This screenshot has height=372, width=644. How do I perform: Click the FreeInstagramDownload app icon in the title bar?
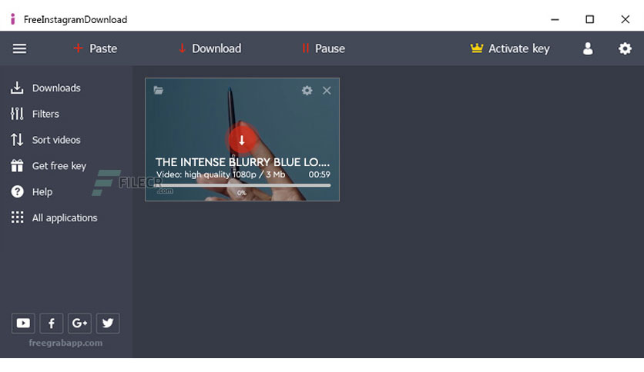[13, 19]
